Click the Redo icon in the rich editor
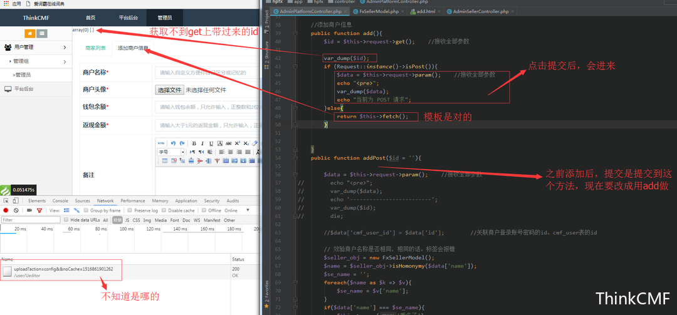677x315 pixels. pyautogui.click(x=182, y=143)
